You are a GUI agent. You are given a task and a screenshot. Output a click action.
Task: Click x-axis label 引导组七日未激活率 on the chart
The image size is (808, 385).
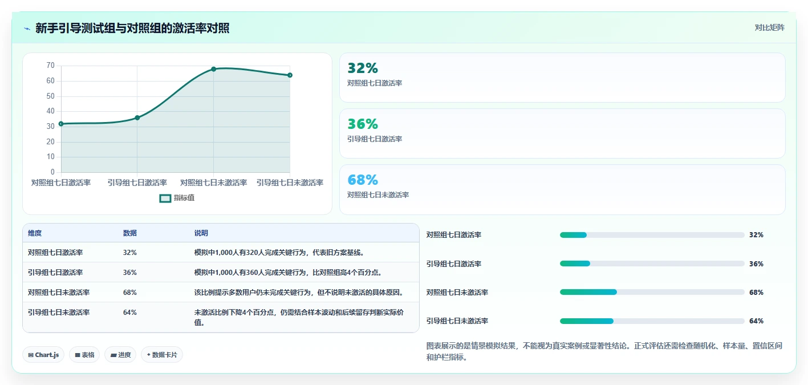[290, 183]
